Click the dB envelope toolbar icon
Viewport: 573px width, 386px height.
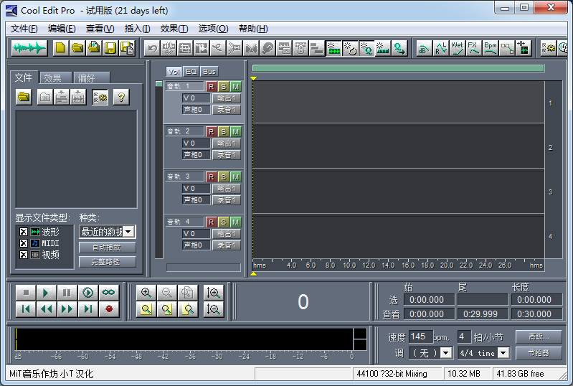click(424, 48)
